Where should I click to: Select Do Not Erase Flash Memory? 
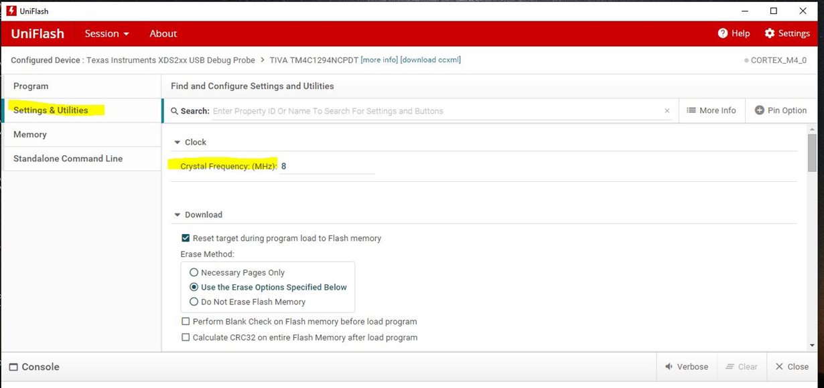click(x=194, y=302)
